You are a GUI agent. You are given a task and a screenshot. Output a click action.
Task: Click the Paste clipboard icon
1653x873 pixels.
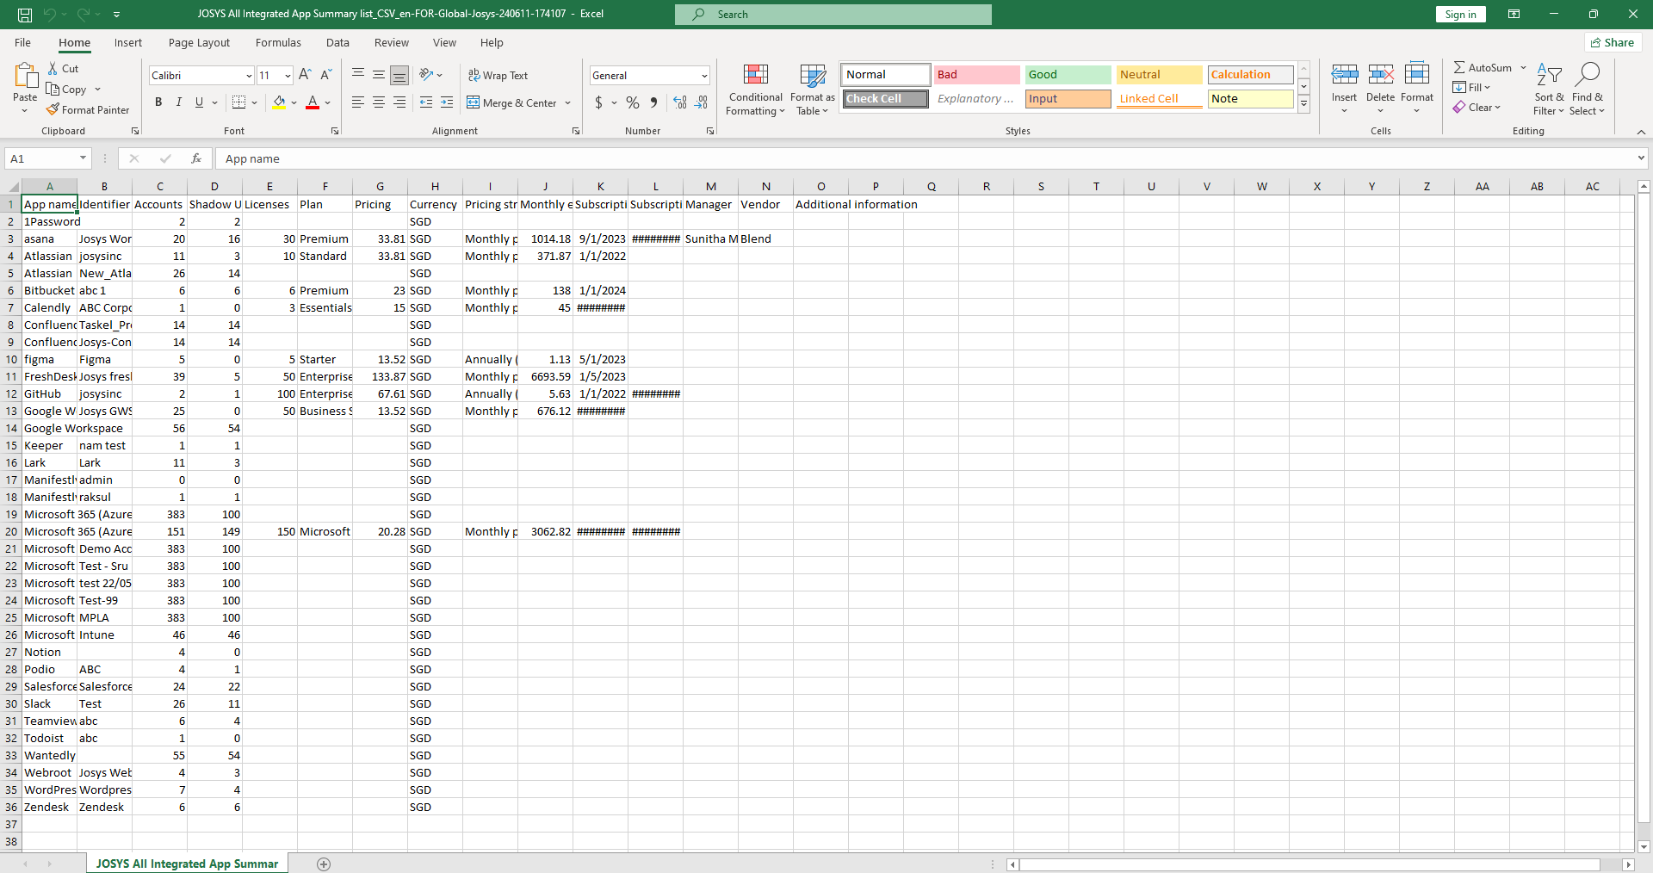25,77
